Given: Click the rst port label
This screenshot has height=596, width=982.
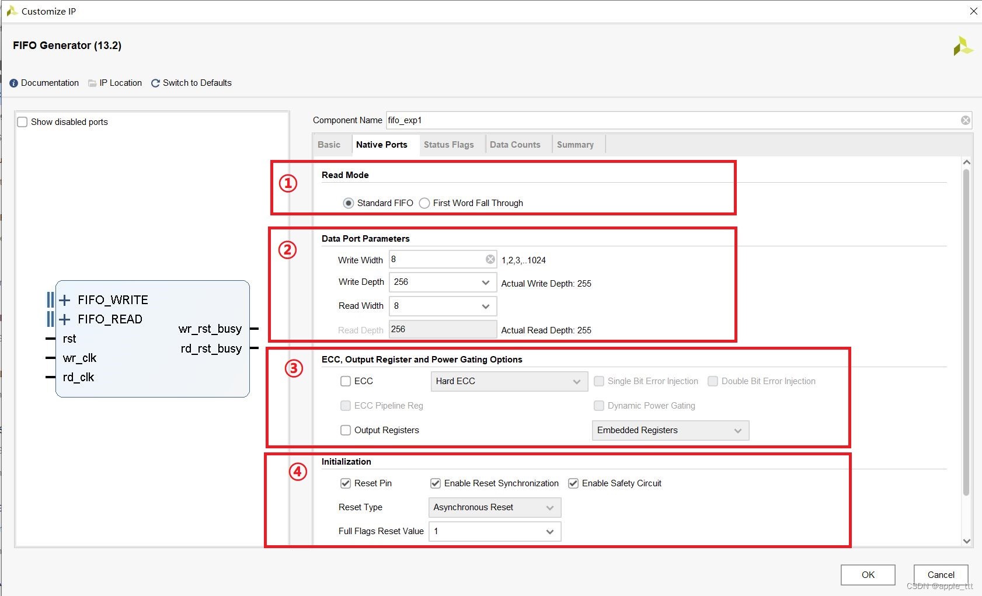Looking at the screenshot, I should click(69, 339).
